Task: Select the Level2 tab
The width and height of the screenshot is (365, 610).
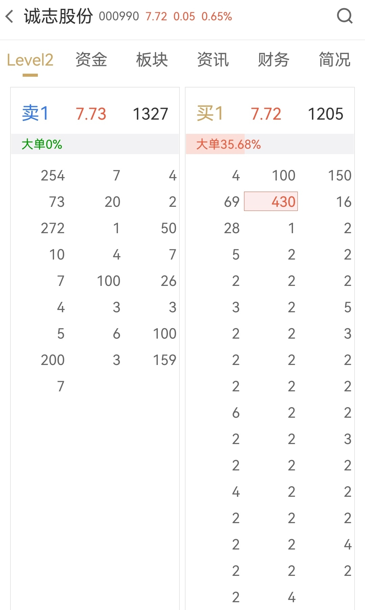Action: (x=30, y=60)
